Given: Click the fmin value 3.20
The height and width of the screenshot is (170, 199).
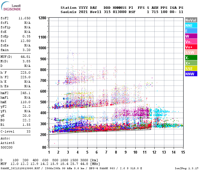Looking at the screenshot, I should pos(26,50).
